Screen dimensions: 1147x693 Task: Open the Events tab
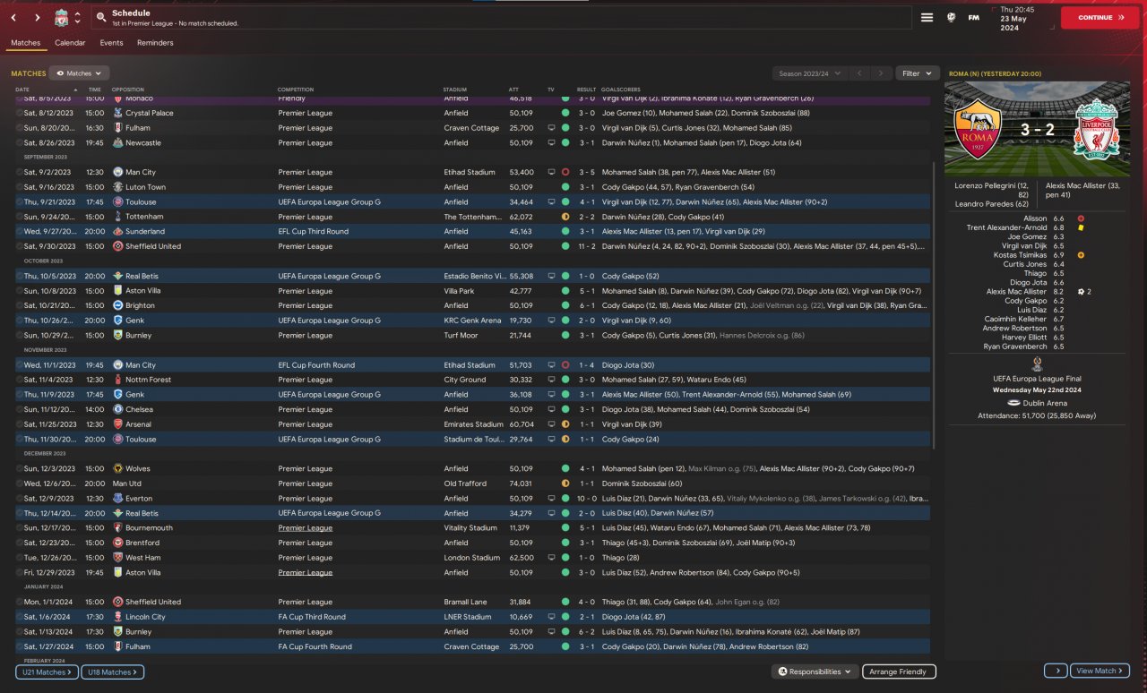pos(111,43)
